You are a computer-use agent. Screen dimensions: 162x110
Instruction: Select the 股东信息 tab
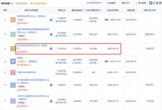[x=6, y=3]
